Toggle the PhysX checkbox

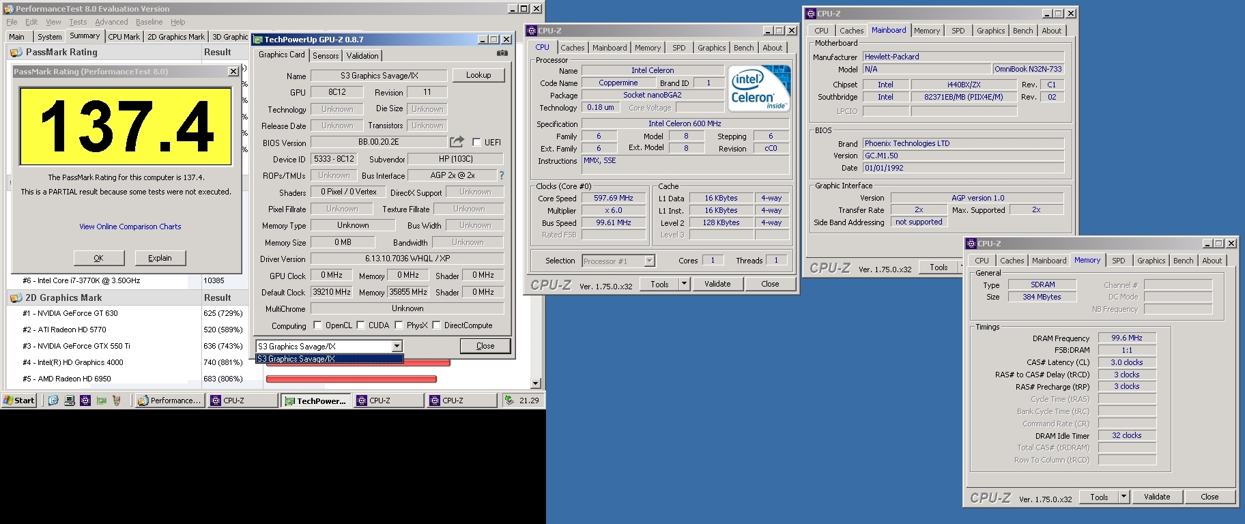[399, 325]
